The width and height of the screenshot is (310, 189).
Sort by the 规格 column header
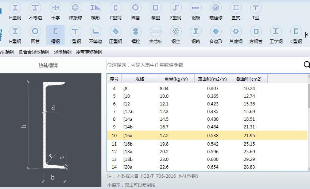pos(140,79)
